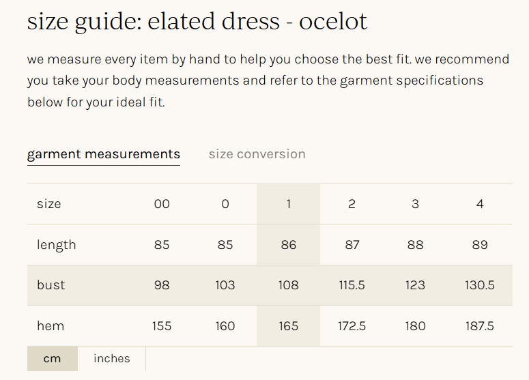Image resolution: width=529 pixels, height=380 pixels.
Task: Select the highlighted size 1 column header
Action: point(288,204)
